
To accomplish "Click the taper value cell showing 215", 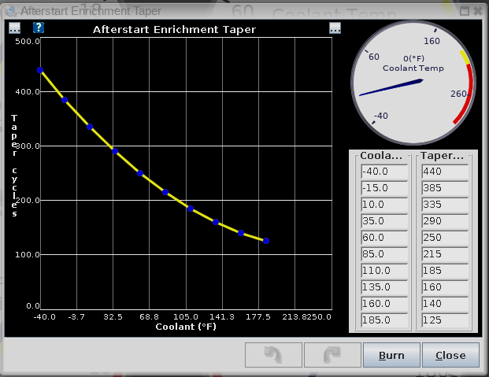I will click(x=444, y=255).
